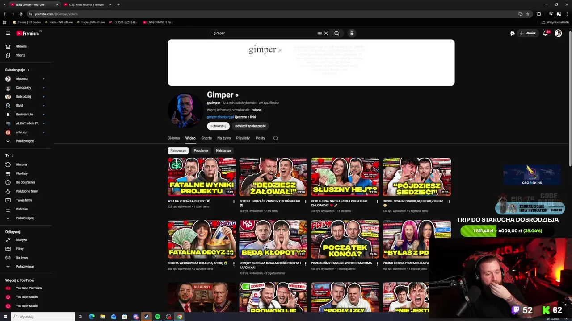Open the YouTube account avatar menu
Viewport: 572px width, 321px height.
pyautogui.click(x=558, y=33)
